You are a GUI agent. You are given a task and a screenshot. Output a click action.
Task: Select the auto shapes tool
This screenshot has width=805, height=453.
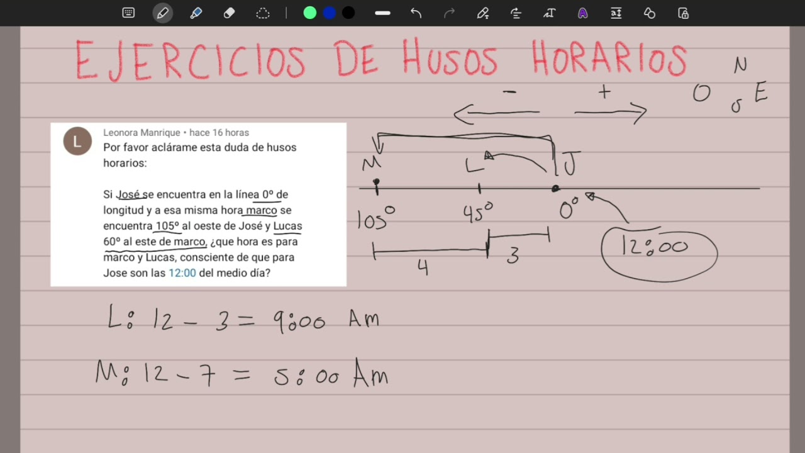point(650,13)
